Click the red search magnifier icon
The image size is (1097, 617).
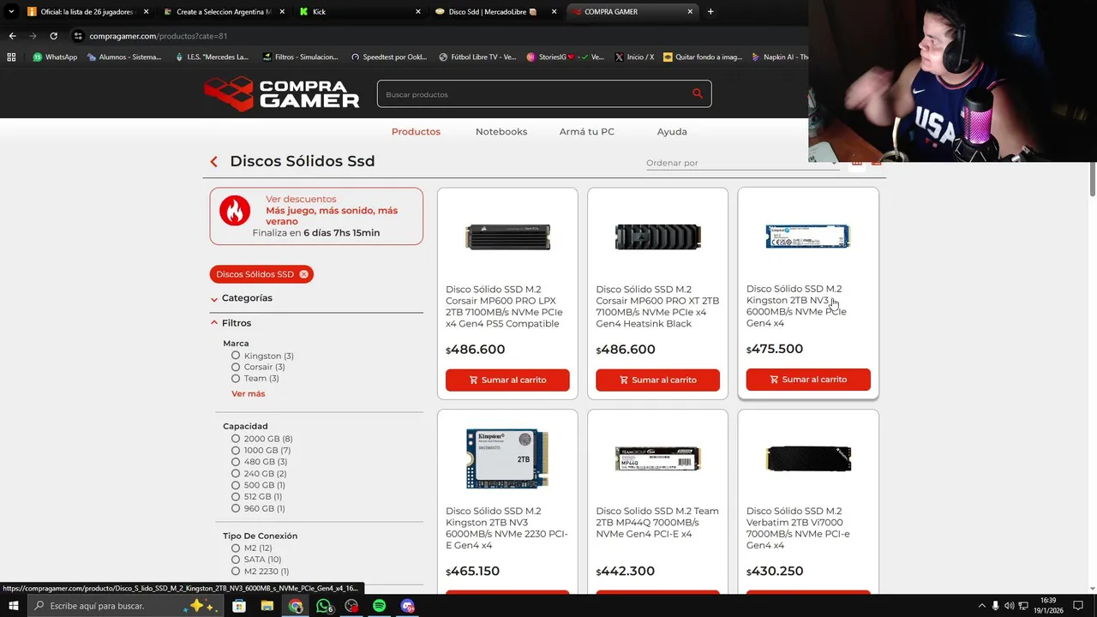click(698, 93)
